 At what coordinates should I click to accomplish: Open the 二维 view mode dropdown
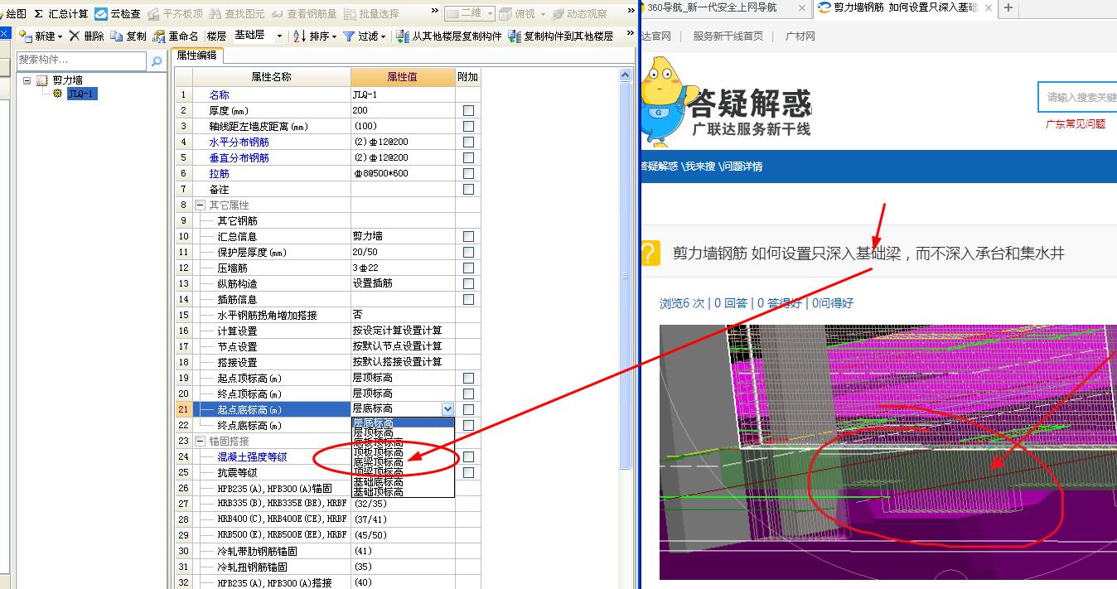469,14
